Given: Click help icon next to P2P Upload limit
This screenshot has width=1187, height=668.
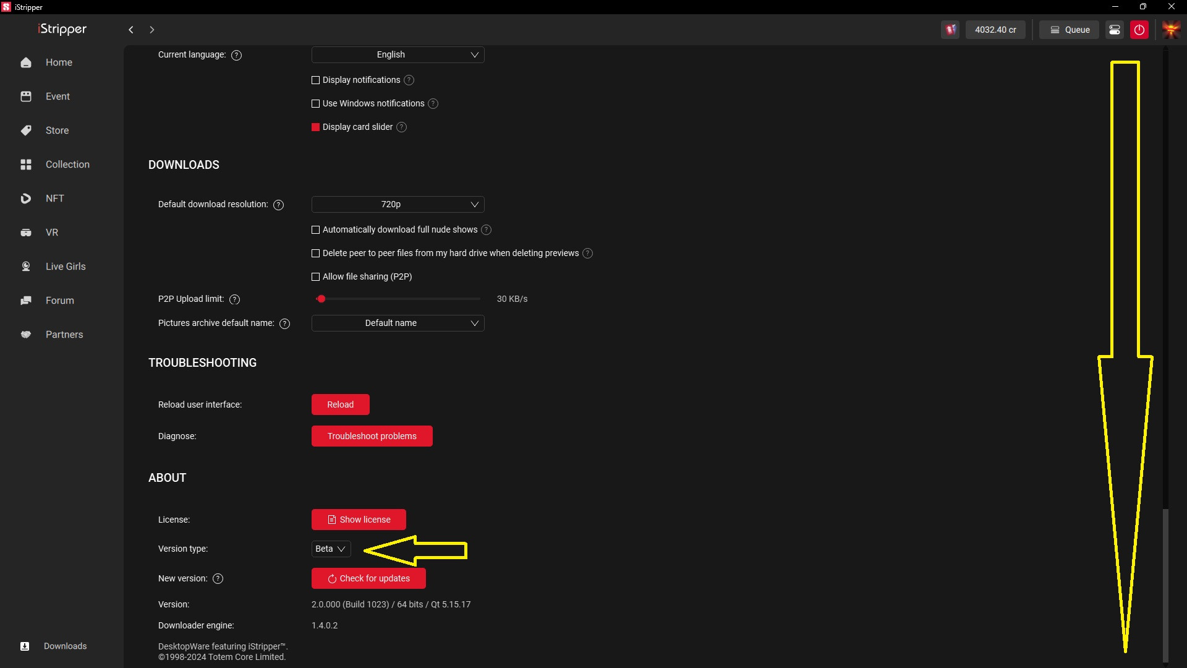Looking at the screenshot, I should pyautogui.click(x=234, y=299).
